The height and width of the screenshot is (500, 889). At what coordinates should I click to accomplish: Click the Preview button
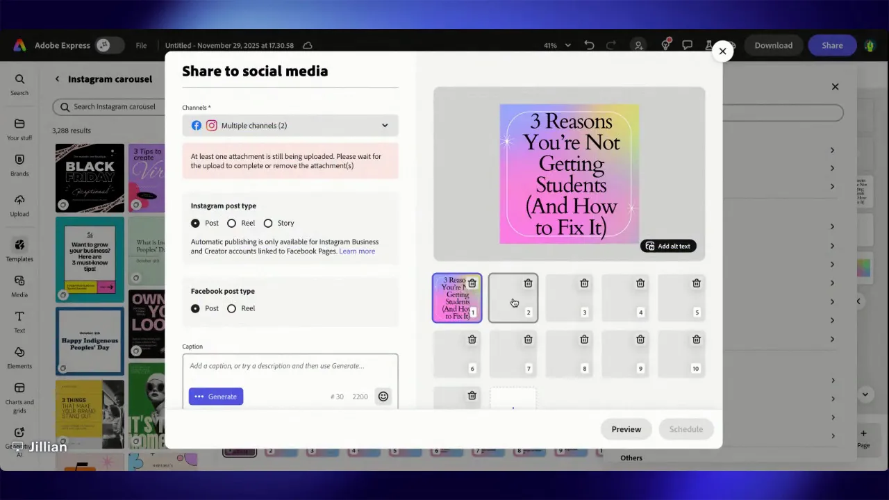[x=626, y=428]
